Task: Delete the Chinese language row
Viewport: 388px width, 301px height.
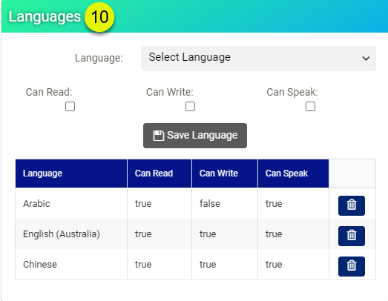Action: (x=352, y=266)
